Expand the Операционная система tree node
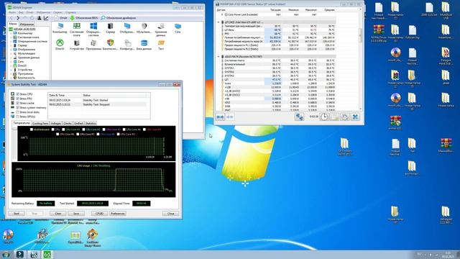Screen dimensions: 460x259 pos(11,42)
